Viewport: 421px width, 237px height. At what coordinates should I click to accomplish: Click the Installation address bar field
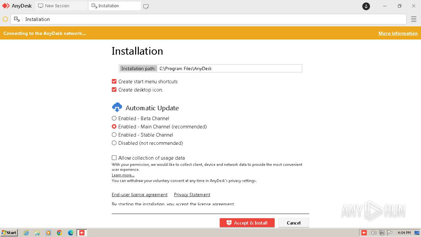tap(209, 19)
